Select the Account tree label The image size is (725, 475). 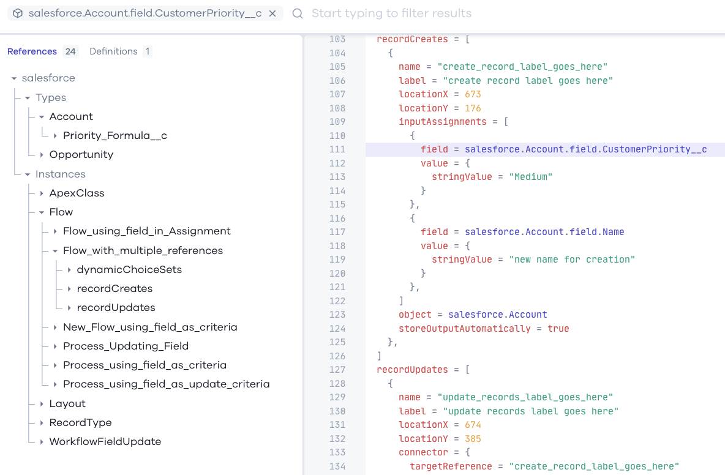pyautogui.click(x=71, y=117)
